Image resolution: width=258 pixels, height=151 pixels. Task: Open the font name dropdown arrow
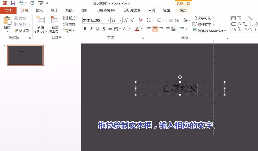108,20
